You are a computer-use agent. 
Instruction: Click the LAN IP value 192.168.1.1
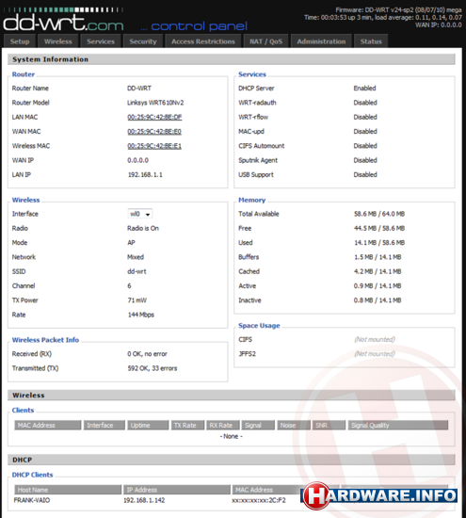[x=145, y=175]
